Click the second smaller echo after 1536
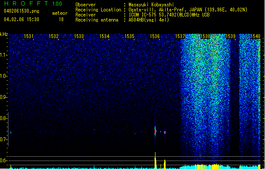This screenshot has width=265, height=169. [x=165, y=132]
